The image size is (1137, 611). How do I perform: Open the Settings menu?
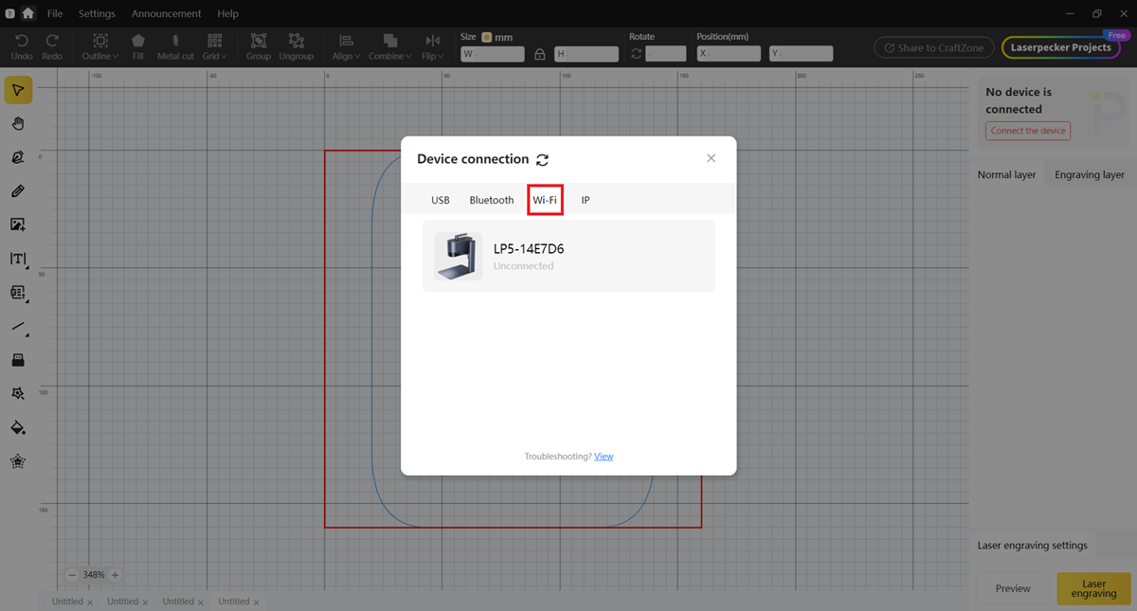pyautogui.click(x=97, y=13)
